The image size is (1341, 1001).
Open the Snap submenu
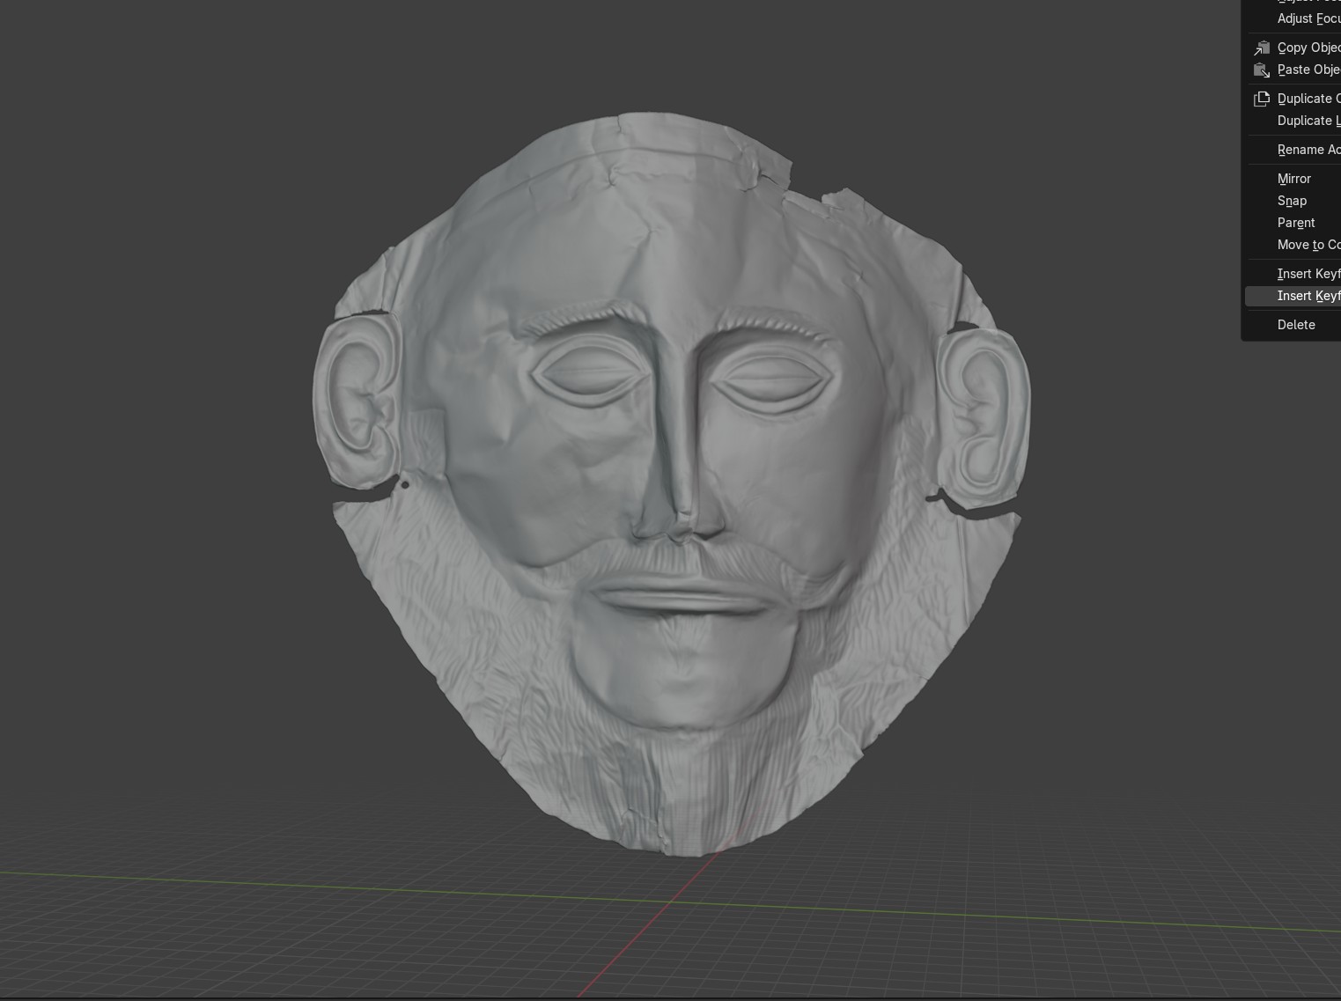coord(1292,201)
